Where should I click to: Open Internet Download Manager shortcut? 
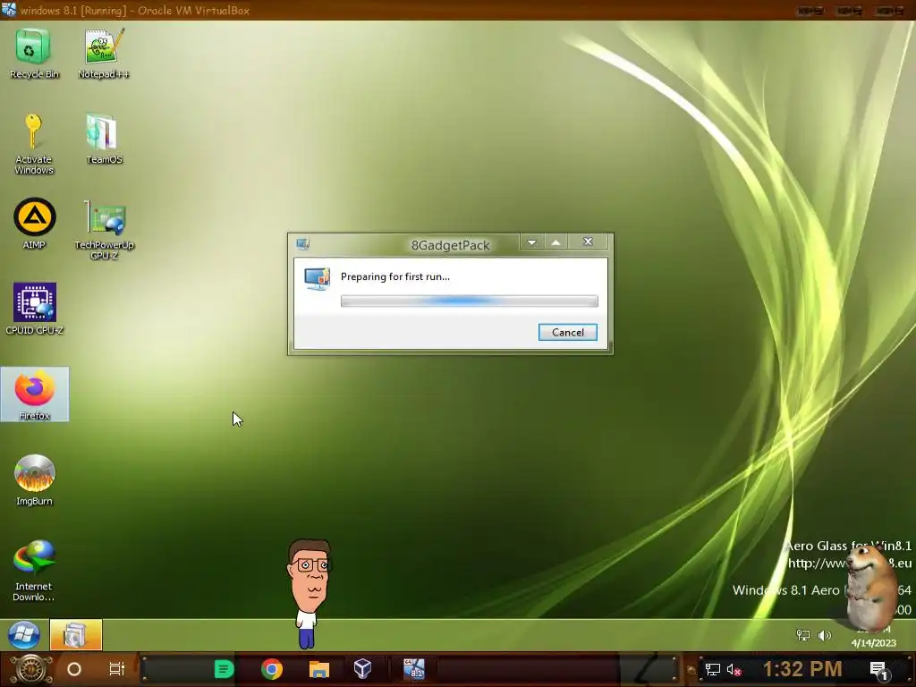34,570
